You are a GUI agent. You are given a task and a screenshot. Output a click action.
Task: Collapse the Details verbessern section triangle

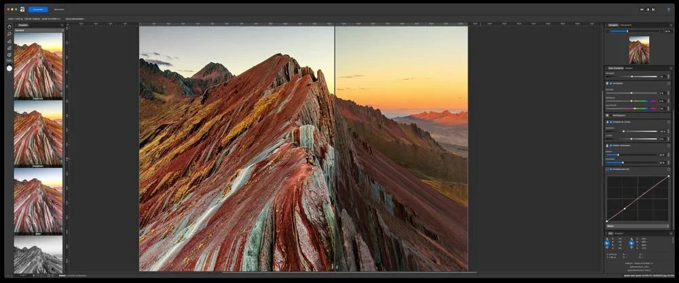click(x=607, y=146)
